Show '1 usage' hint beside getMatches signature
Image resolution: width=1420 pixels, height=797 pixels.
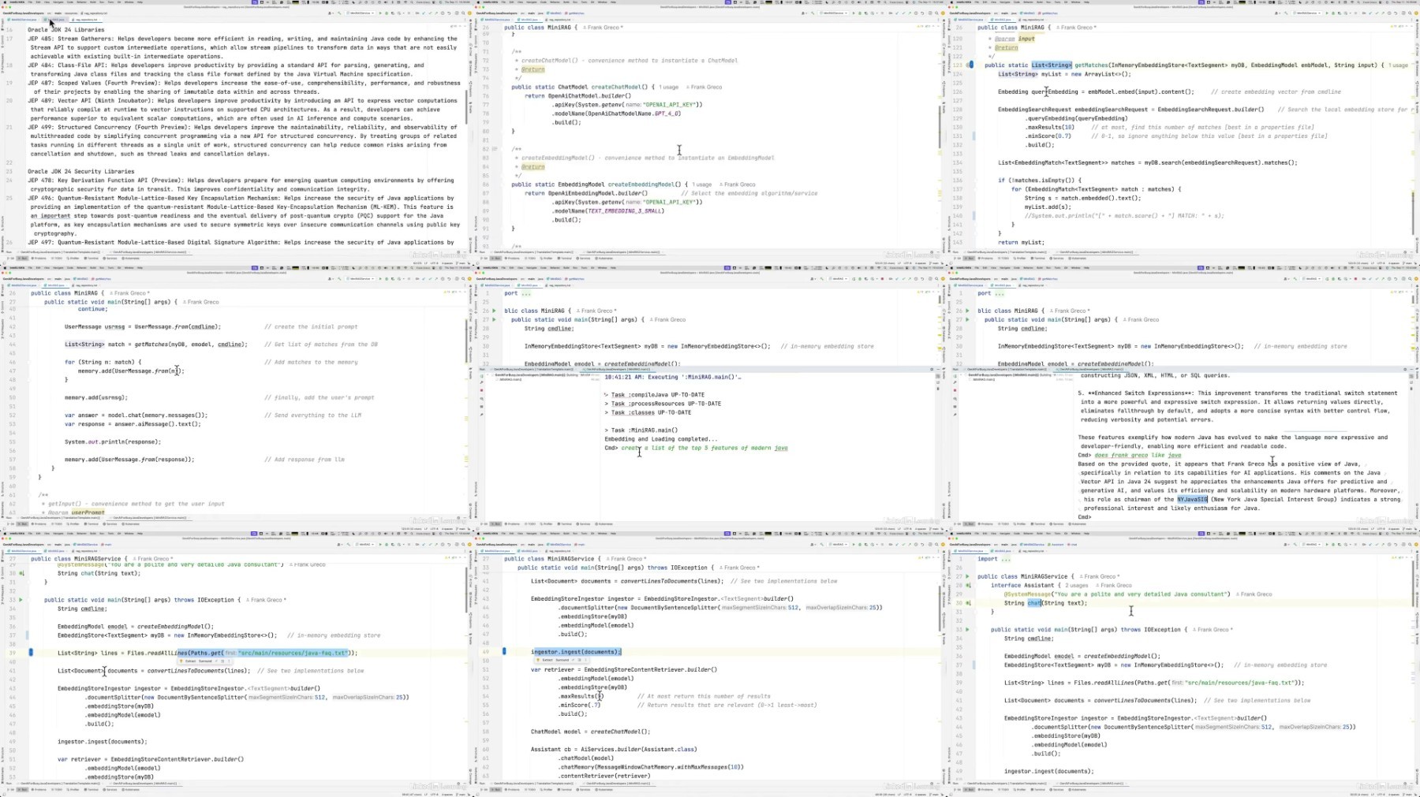tap(1398, 65)
